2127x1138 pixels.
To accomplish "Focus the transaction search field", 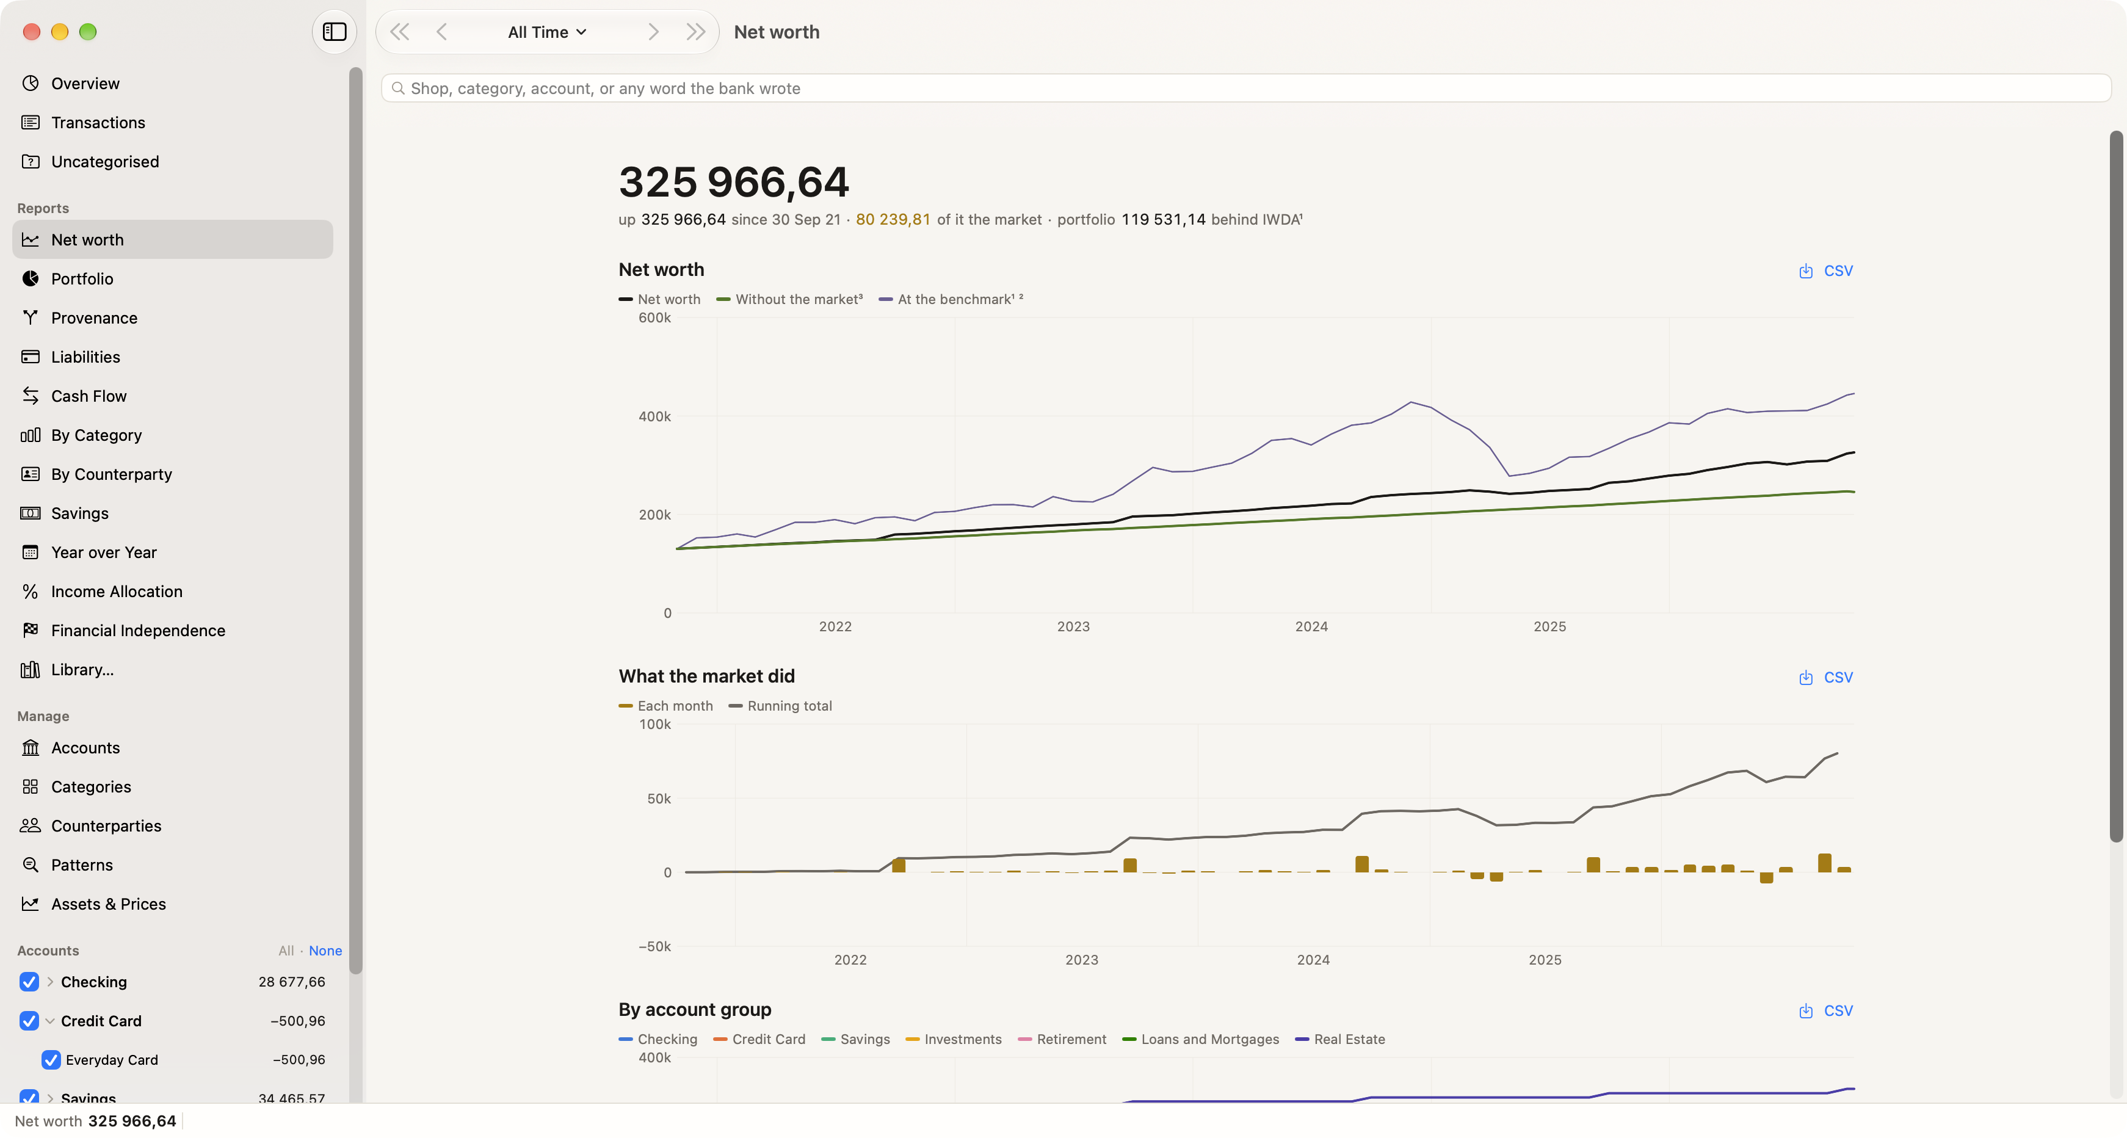I will point(1246,89).
